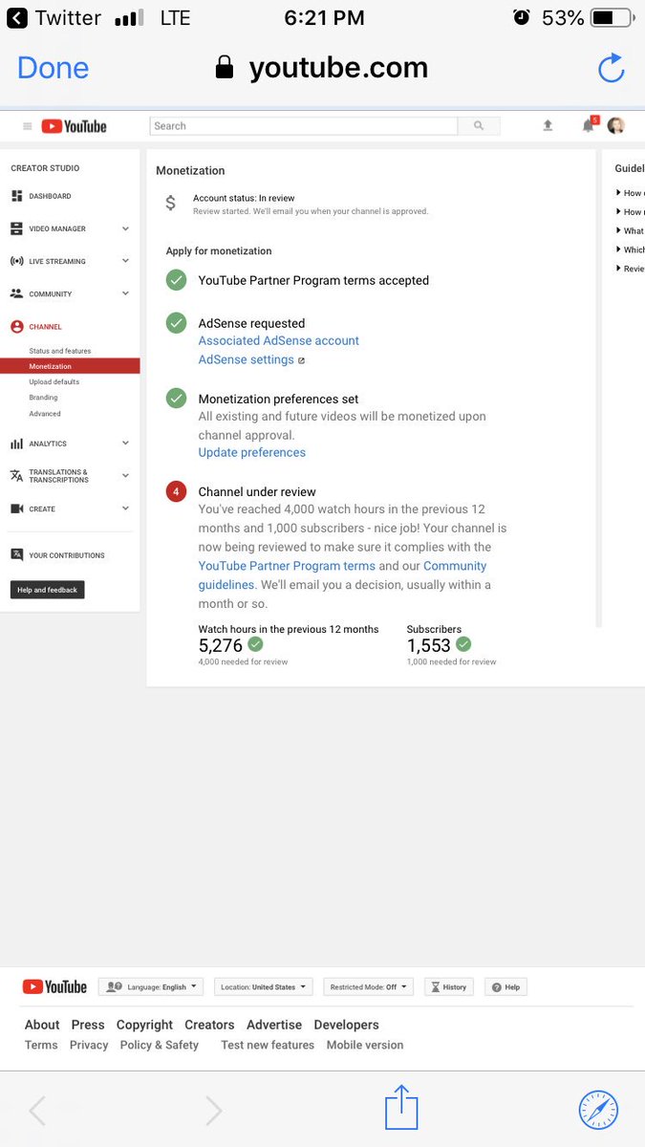Expand the Live Streaming section chevron
This screenshot has height=1147, width=645.
[125, 261]
